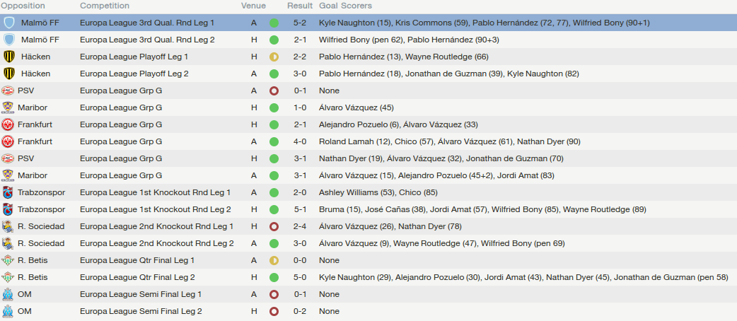Click red loss indicator for OM Semi Final Leg 2
Screen dimensions: 737x321
(x=274, y=311)
